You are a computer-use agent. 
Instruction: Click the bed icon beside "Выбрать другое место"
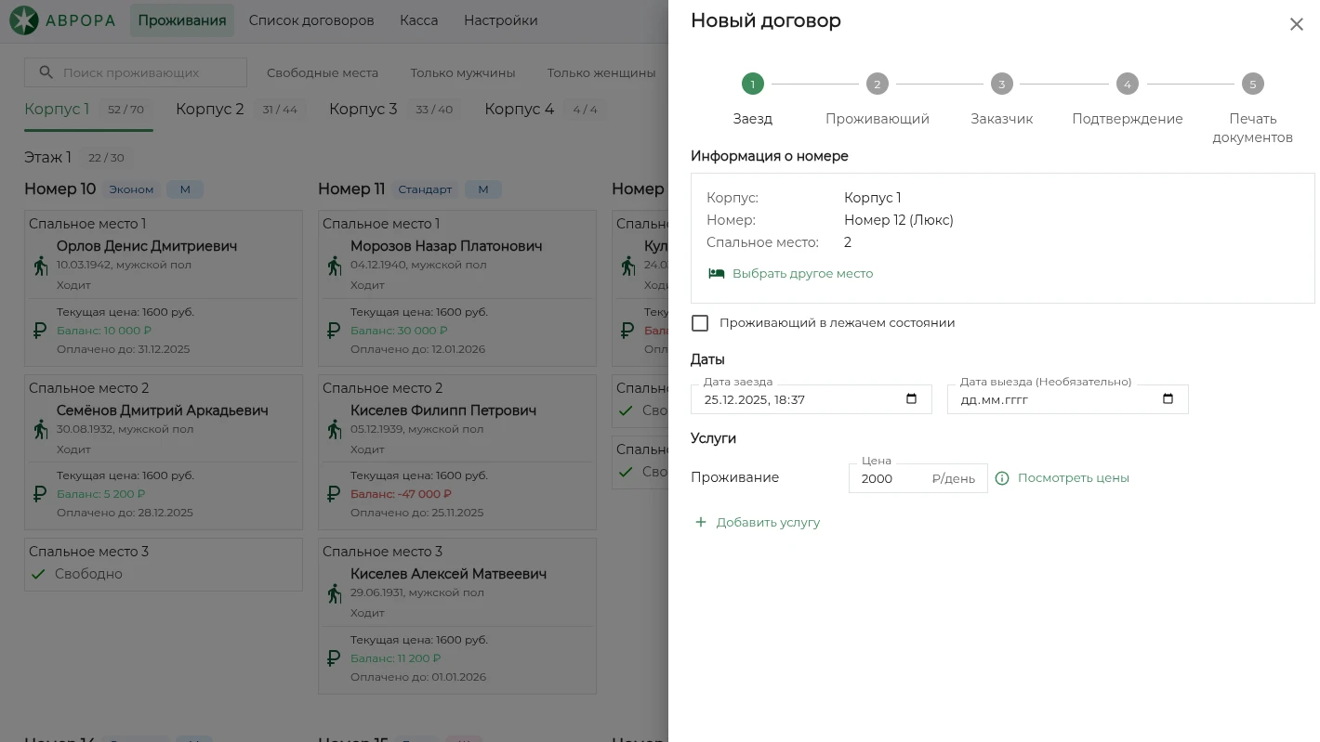(x=716, y=274)
